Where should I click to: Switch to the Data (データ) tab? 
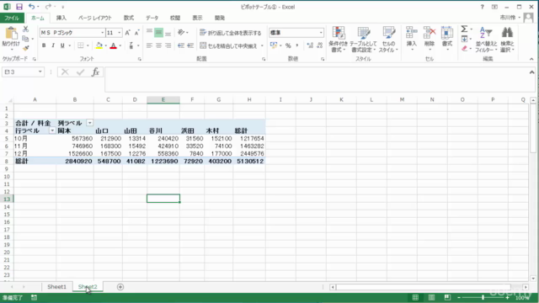point(152,18)
